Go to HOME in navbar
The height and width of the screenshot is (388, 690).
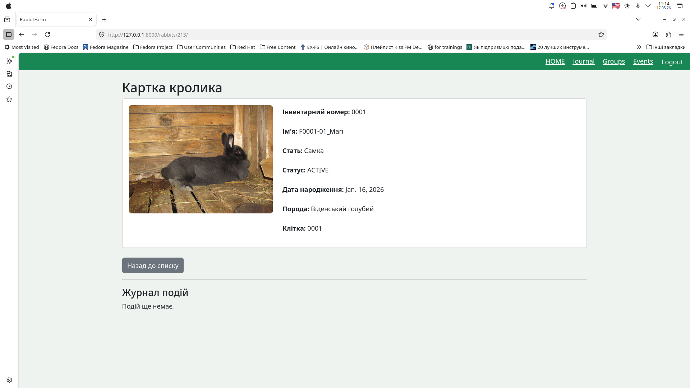[555, 61]
